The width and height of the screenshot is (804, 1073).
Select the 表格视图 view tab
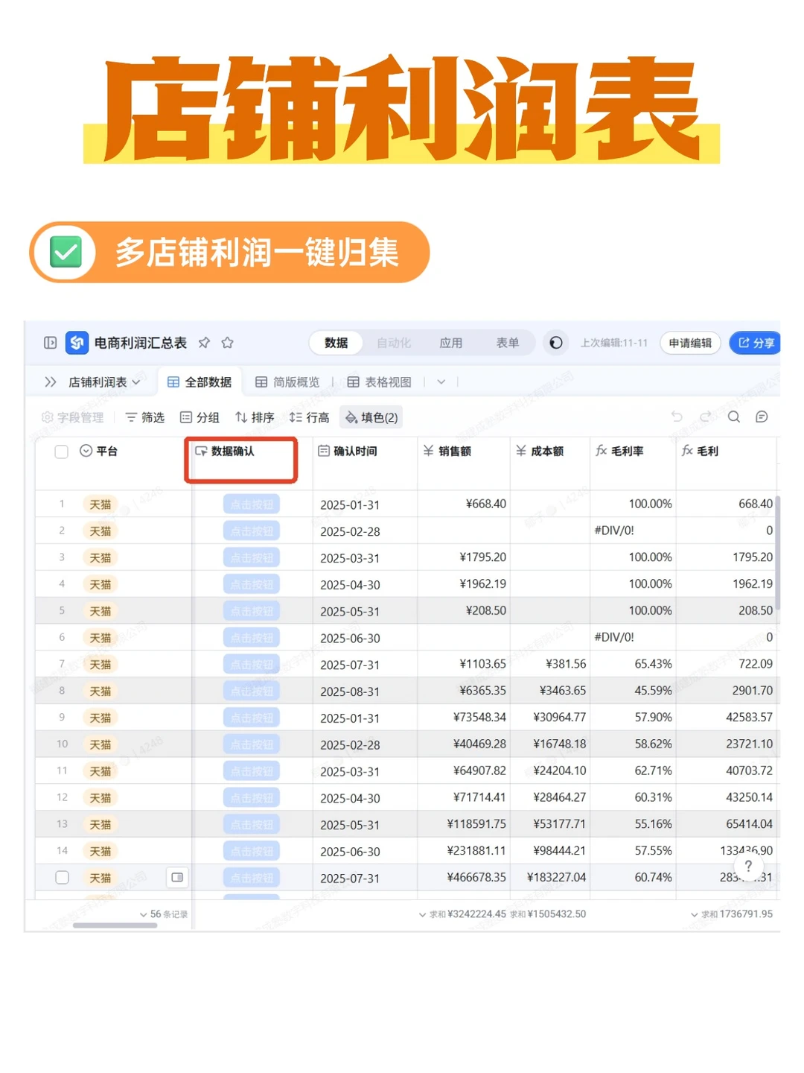(380, 382)
